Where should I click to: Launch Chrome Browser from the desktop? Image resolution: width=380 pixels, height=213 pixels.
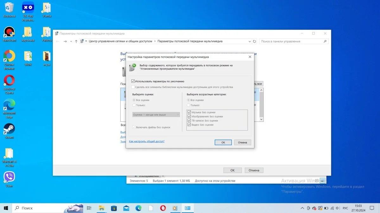9,60
